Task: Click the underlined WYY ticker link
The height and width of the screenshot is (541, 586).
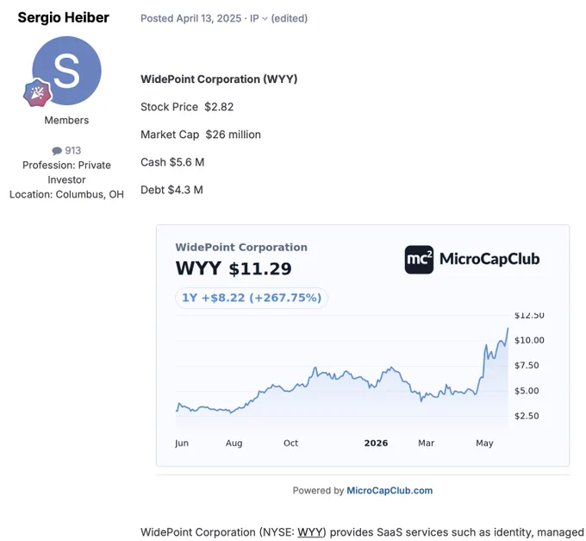Action: point(310,532)
